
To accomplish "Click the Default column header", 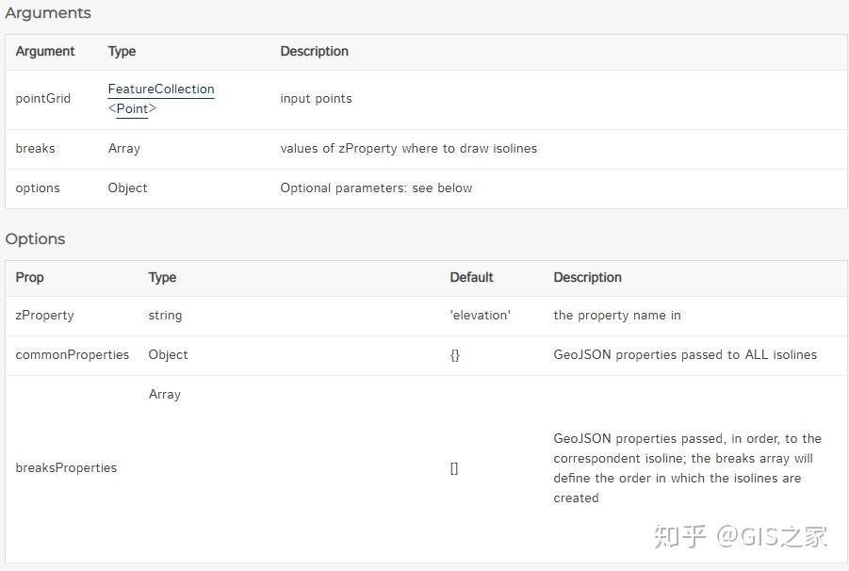I will [471, 278].
